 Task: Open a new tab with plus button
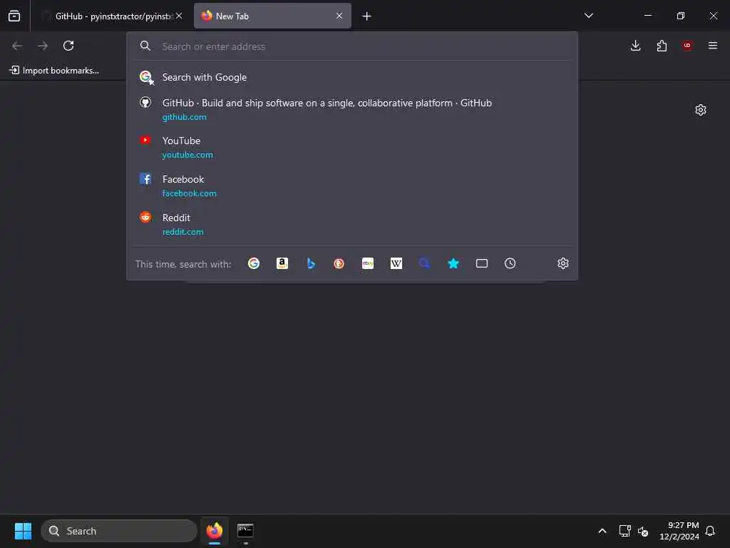367,16
